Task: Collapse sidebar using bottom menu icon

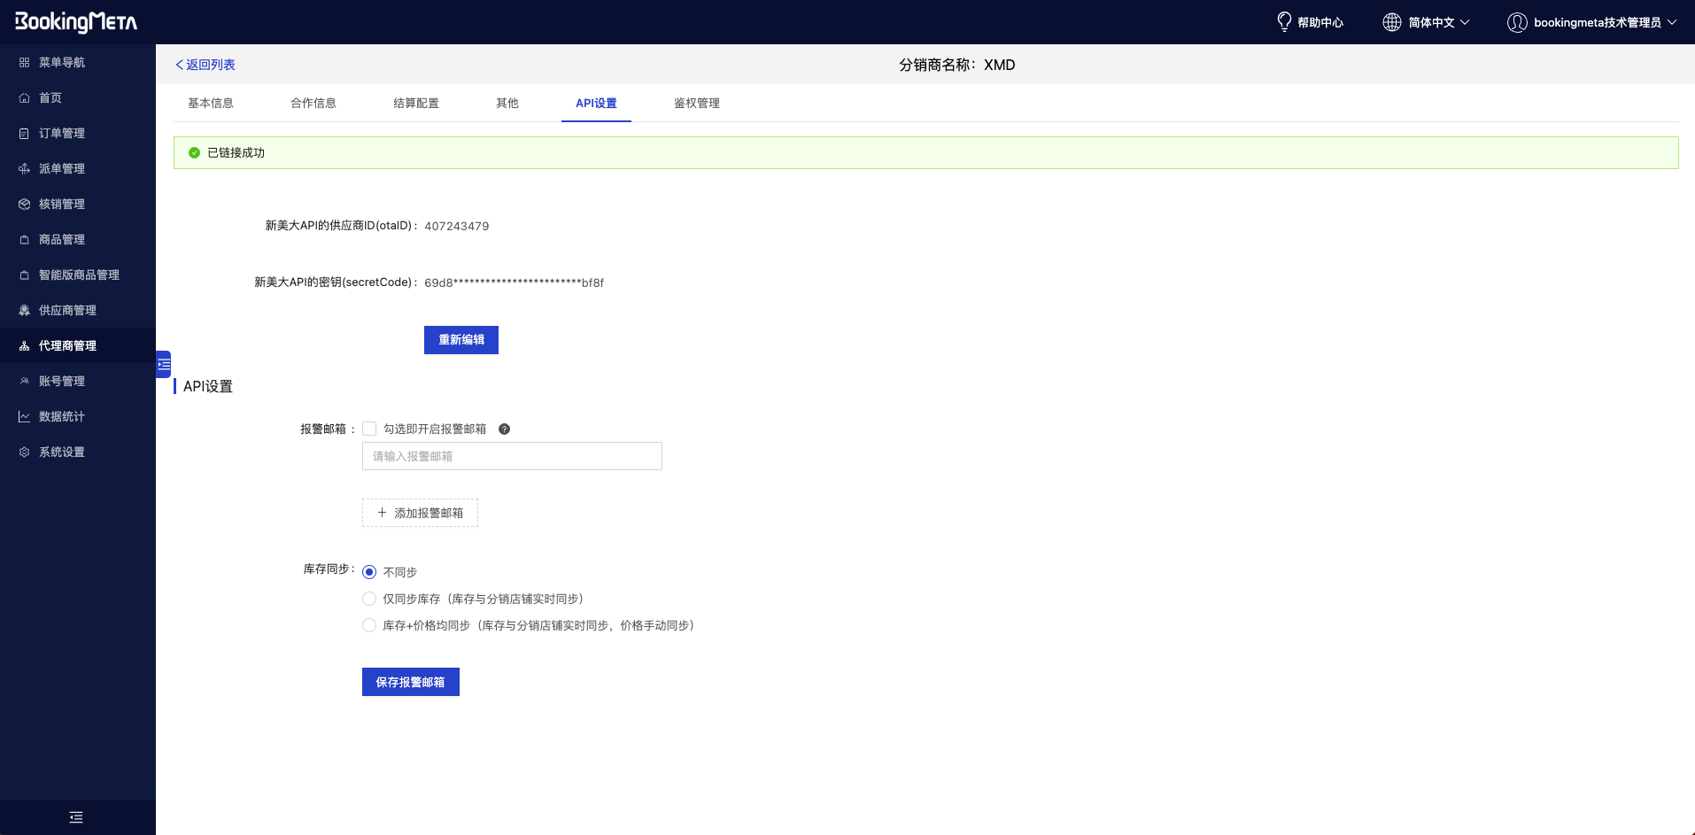Action: point(76,817)
